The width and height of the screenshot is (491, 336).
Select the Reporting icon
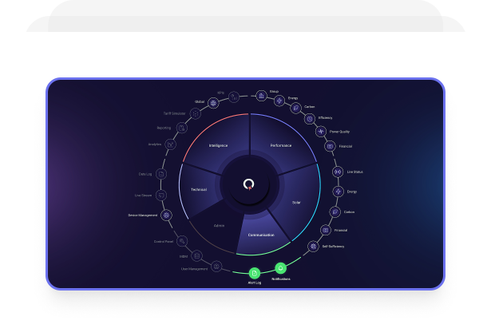[x=180, y=127]
